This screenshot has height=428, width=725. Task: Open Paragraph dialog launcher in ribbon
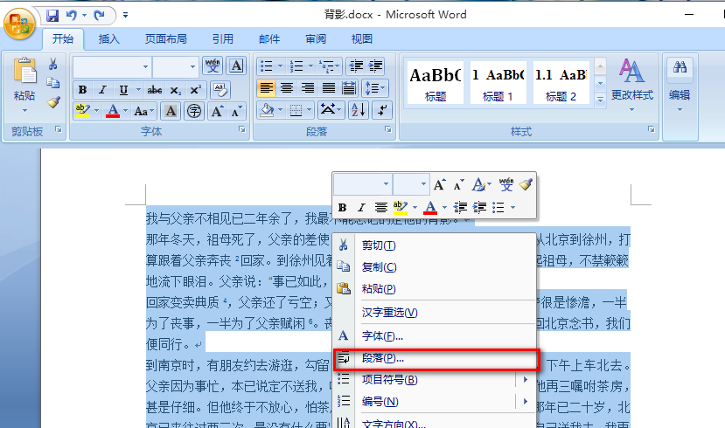(388, 130)
